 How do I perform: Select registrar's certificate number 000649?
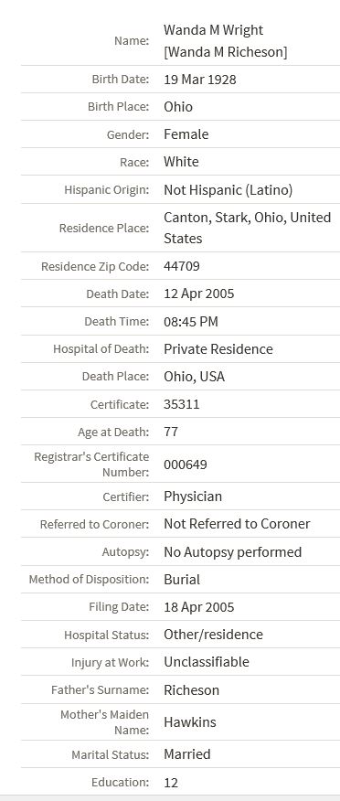click(186, 465)
